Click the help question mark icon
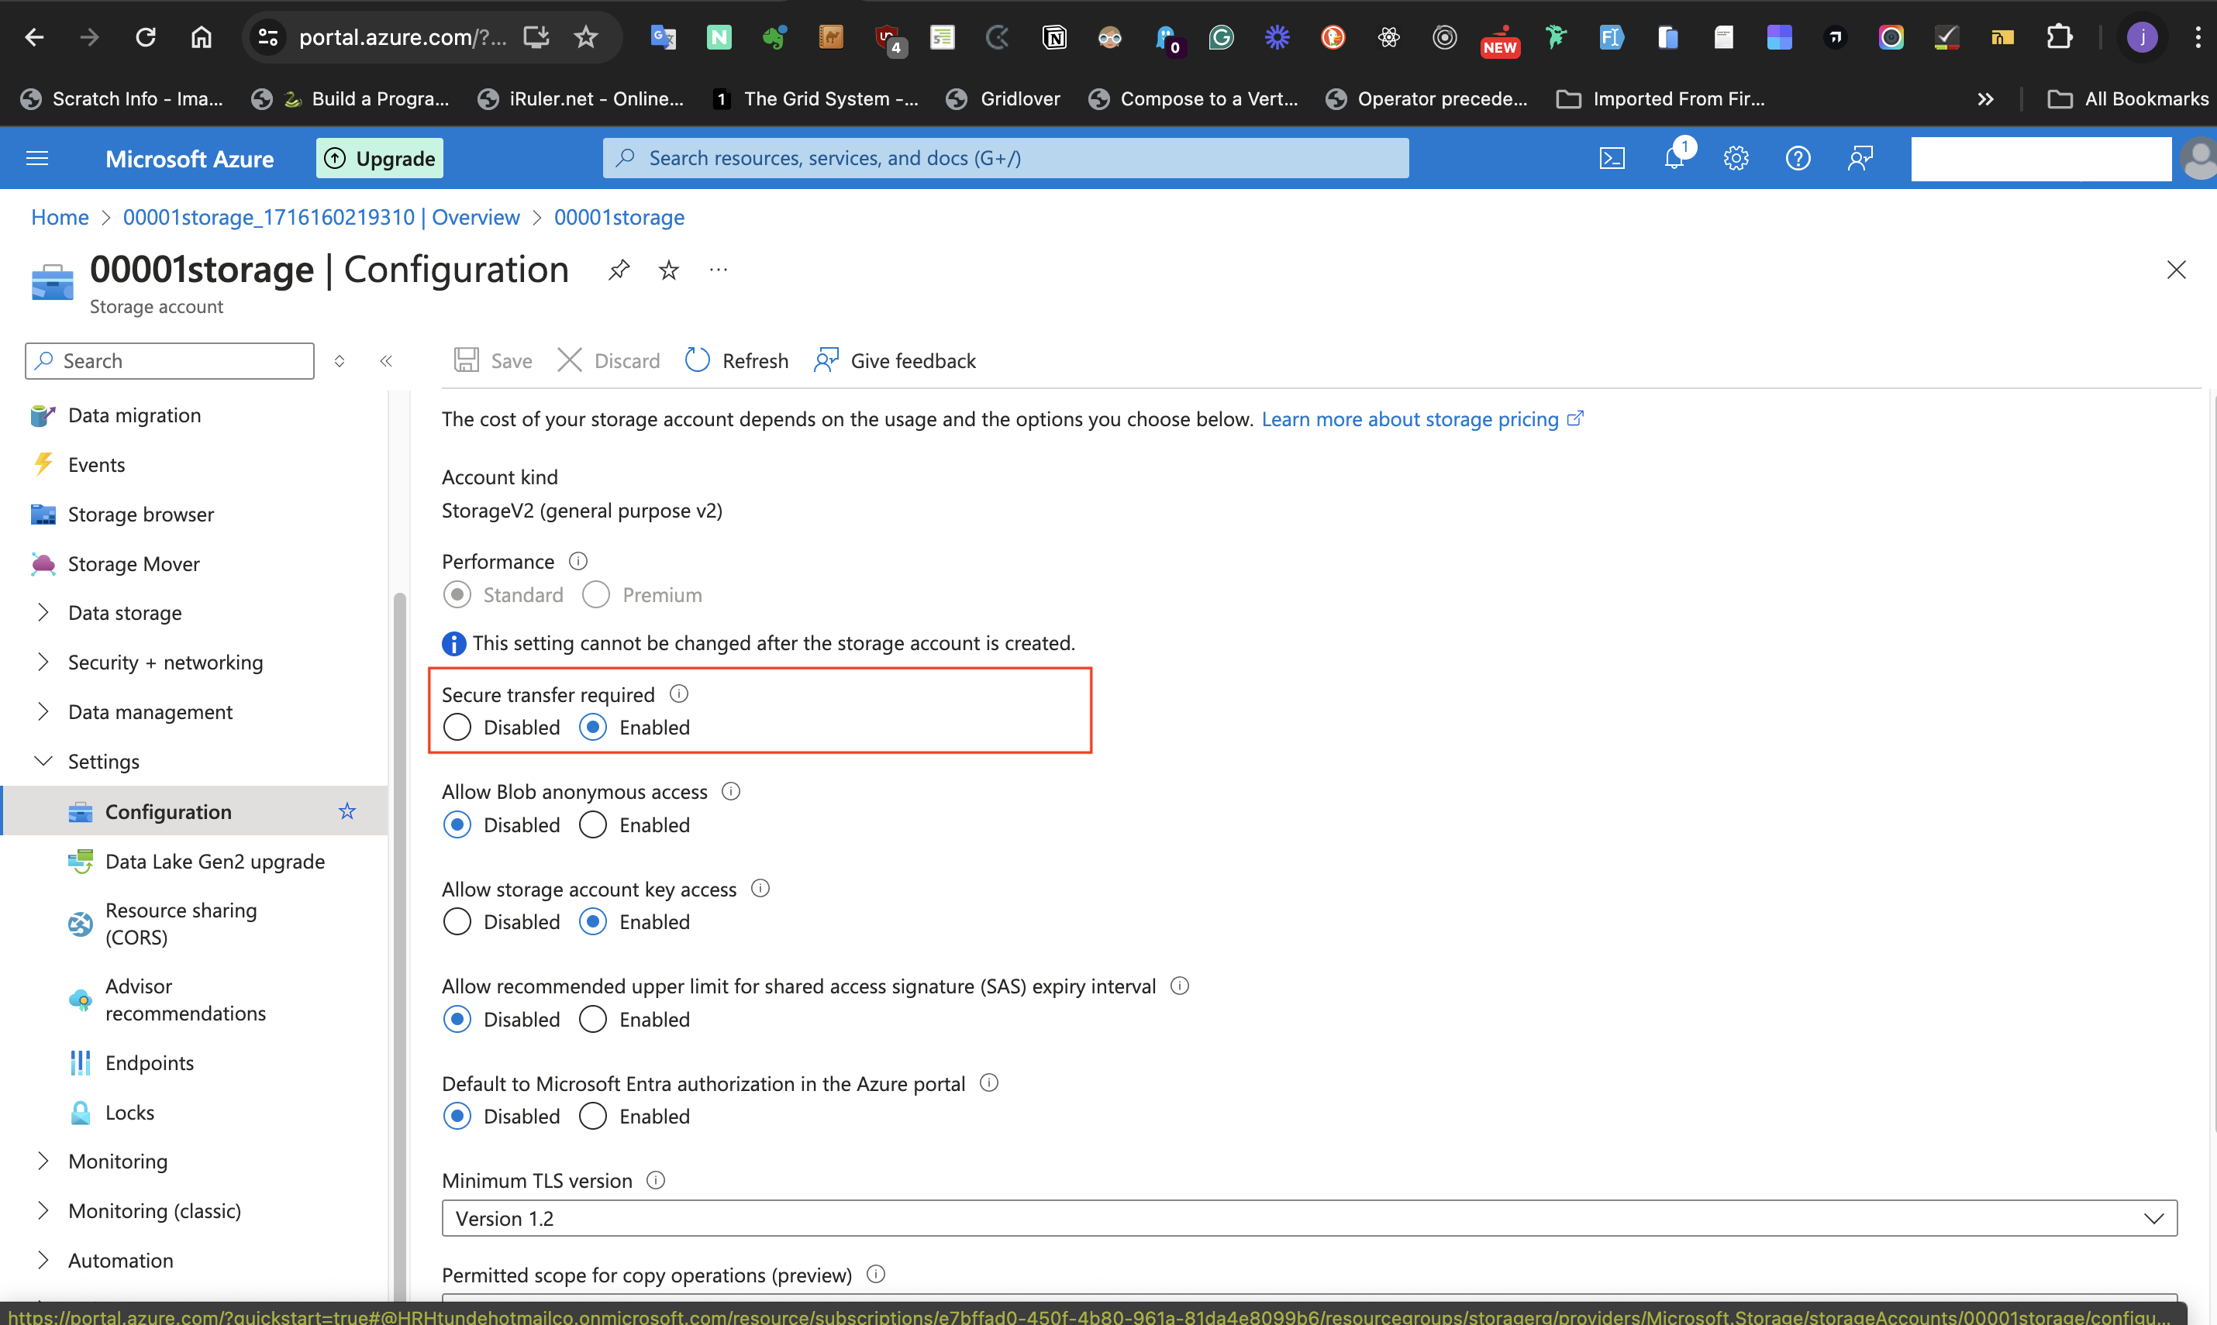 pyautogui.click(x=1797, y=158)
